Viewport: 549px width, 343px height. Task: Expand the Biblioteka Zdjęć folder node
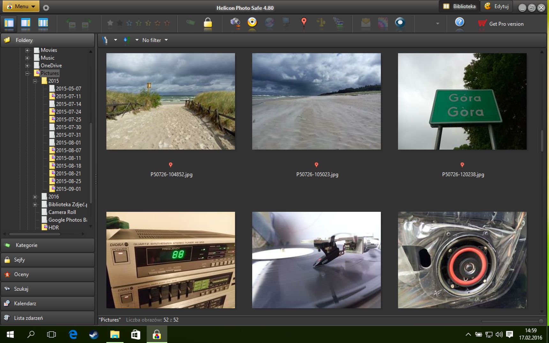[x=35, y=205]
